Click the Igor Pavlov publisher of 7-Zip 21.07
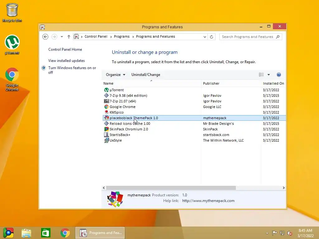The height and width of the screenshot is (239, 319). 212,101
